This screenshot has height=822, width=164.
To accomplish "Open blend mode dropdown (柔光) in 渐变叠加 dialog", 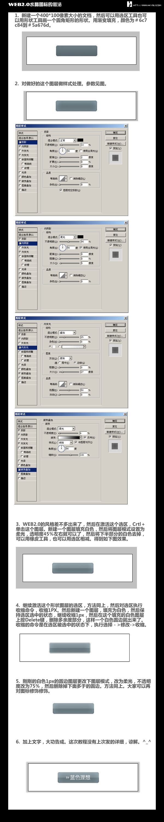I will pos(66,429).
